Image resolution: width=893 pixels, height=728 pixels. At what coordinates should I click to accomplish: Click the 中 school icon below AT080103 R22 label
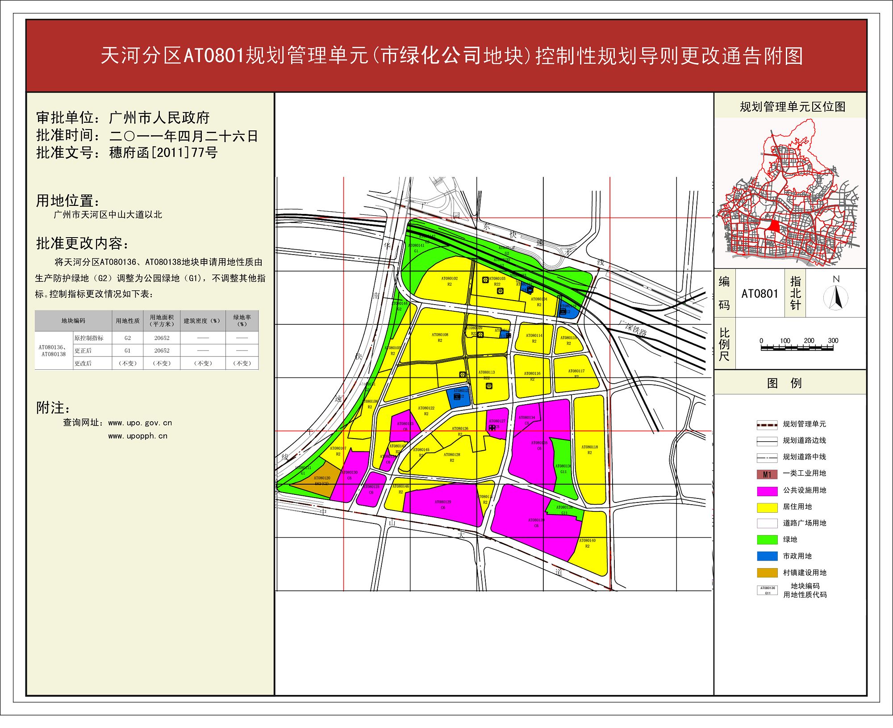[500, 291]
